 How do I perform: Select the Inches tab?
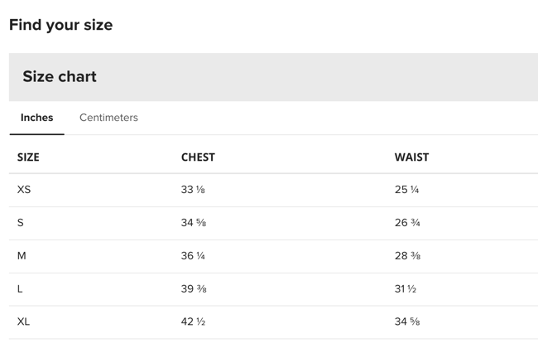36,118
